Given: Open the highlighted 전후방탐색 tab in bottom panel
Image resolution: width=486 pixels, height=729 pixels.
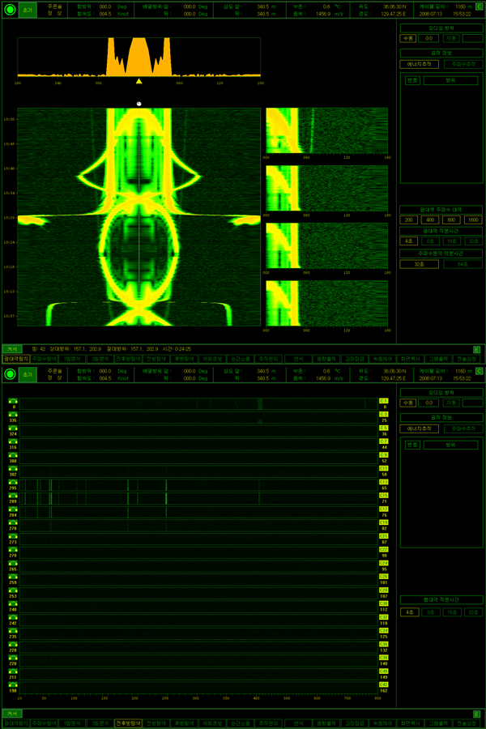Looking at the screenshot, I should point(128,722).
